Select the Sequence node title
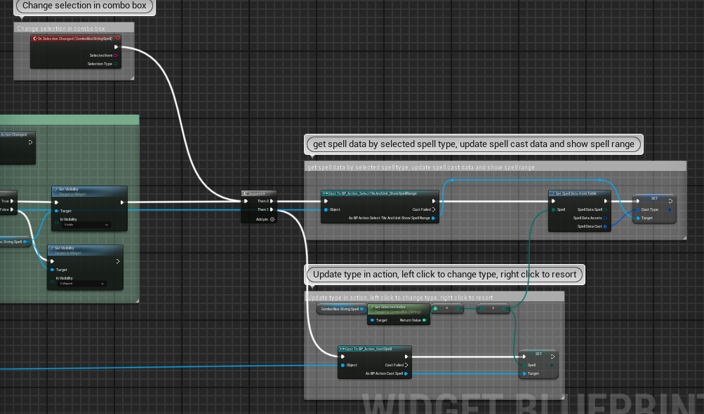 [258, 193]
